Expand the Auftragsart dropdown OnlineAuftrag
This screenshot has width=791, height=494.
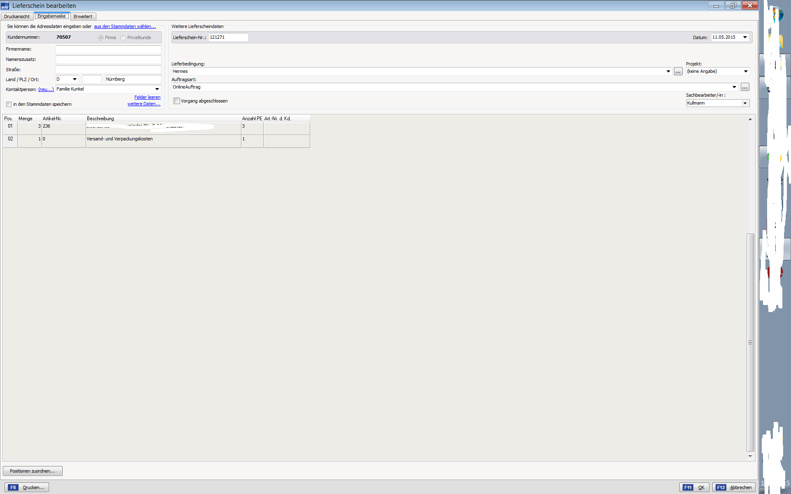(x=734, y=87)
